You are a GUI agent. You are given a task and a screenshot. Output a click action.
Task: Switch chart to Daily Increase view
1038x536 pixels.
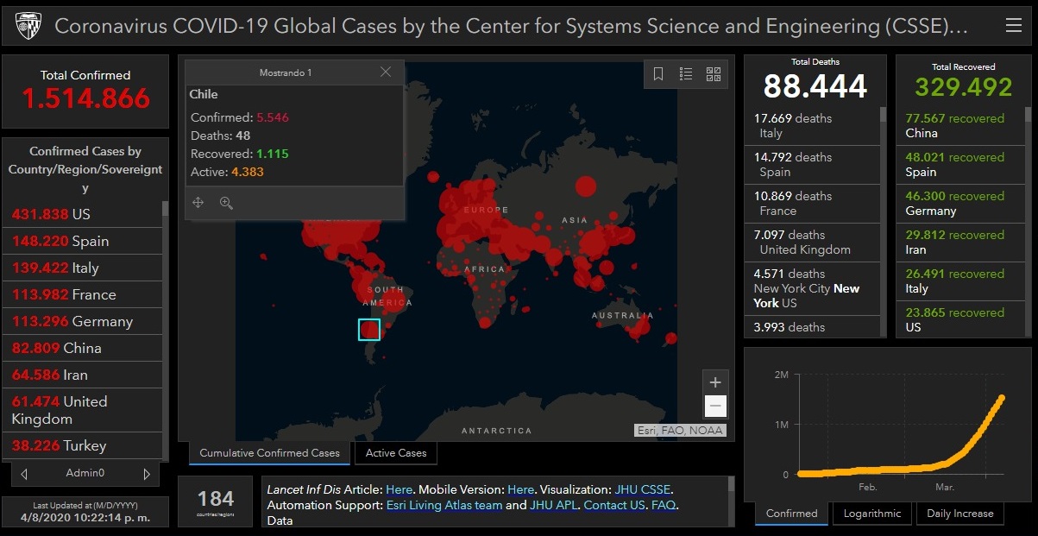[959, 513]
